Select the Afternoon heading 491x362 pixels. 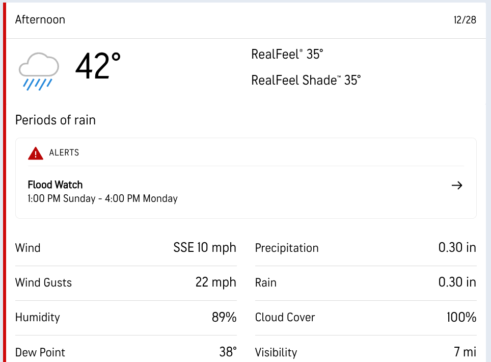point(40,20)
